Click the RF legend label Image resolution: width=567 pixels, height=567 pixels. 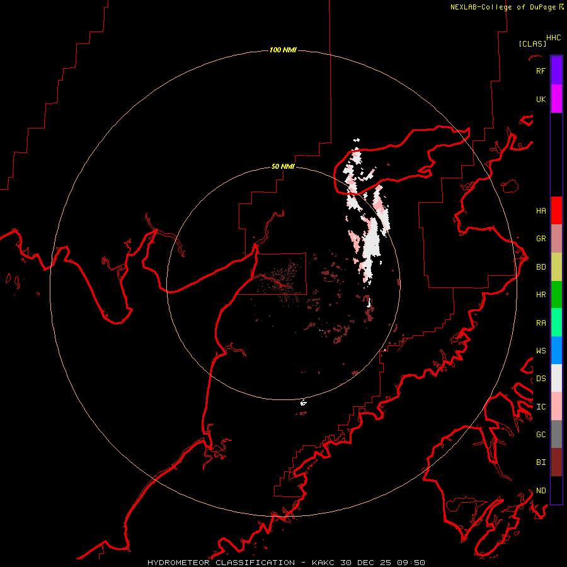click(x=541, y=71)
